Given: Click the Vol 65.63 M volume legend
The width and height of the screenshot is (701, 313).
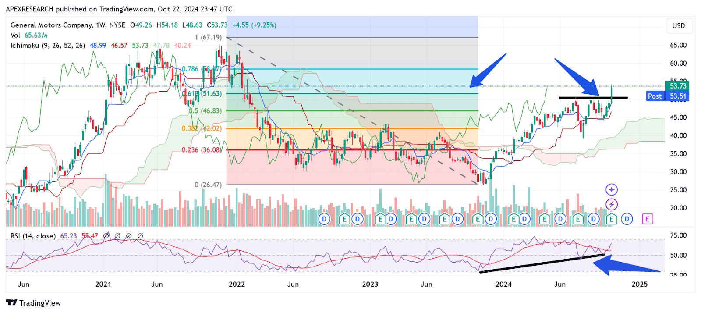Looking at the screenshot, I should point(29,35).
